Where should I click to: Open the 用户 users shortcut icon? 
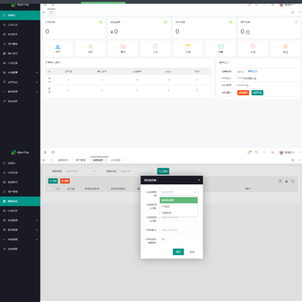click(58, 47)
